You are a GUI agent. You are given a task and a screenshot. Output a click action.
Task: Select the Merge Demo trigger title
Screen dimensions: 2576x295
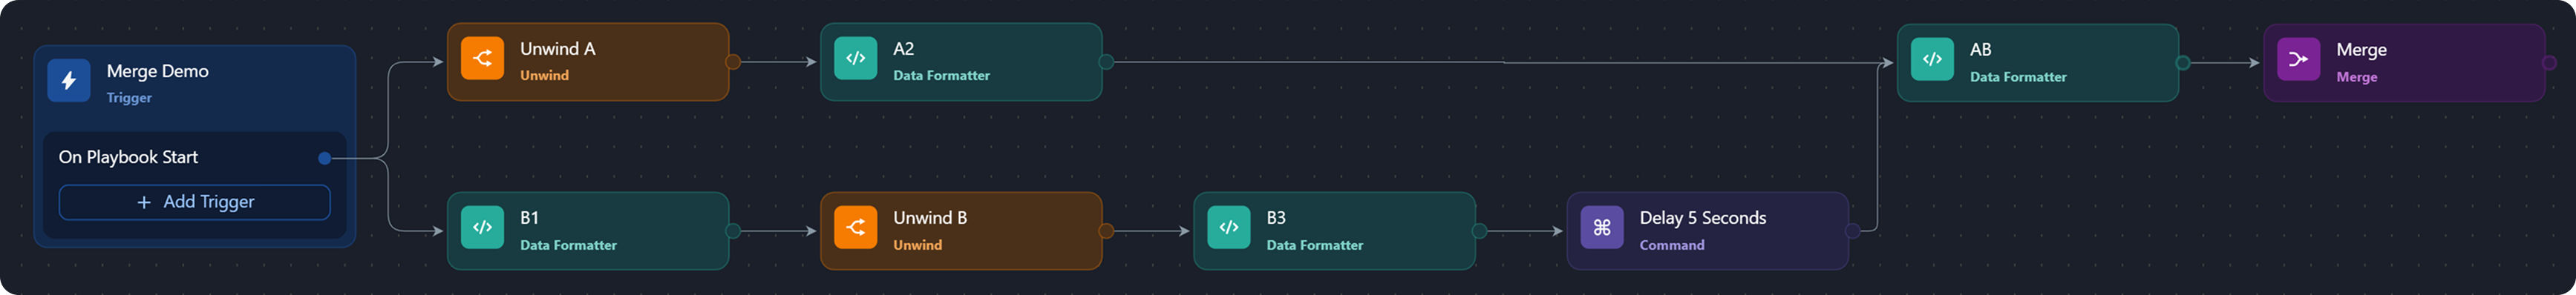click(158, 71)
